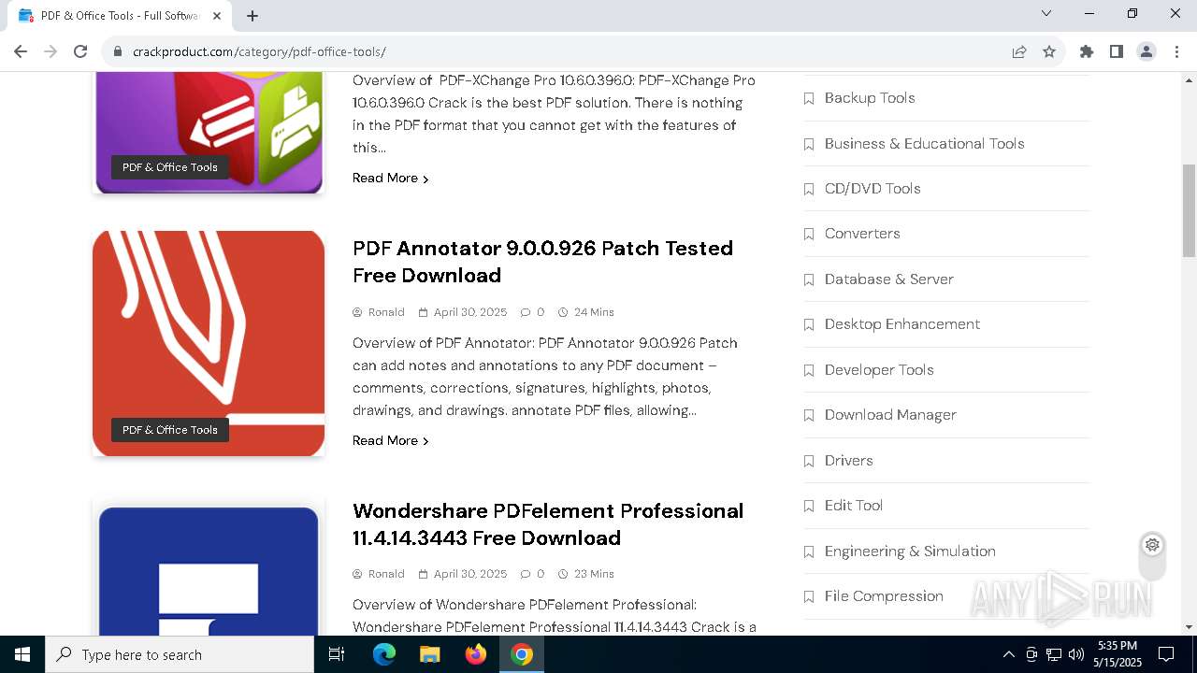Open the Download Manager category
The image size is (1197, 673).
[890, 415]
